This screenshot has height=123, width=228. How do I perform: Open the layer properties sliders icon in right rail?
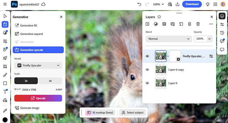pyautogui.click(x=222, y=24)
